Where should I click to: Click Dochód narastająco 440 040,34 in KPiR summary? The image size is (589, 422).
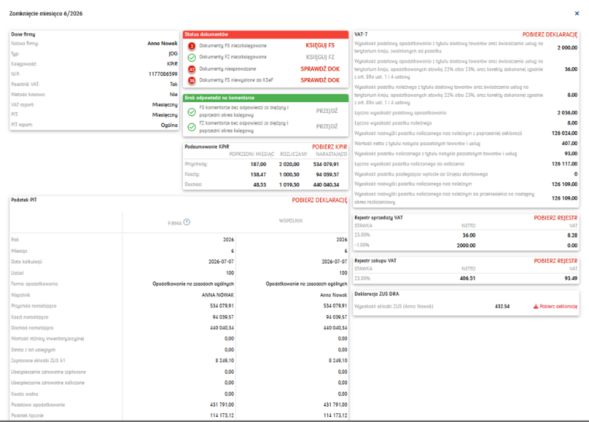click(326, 185)
